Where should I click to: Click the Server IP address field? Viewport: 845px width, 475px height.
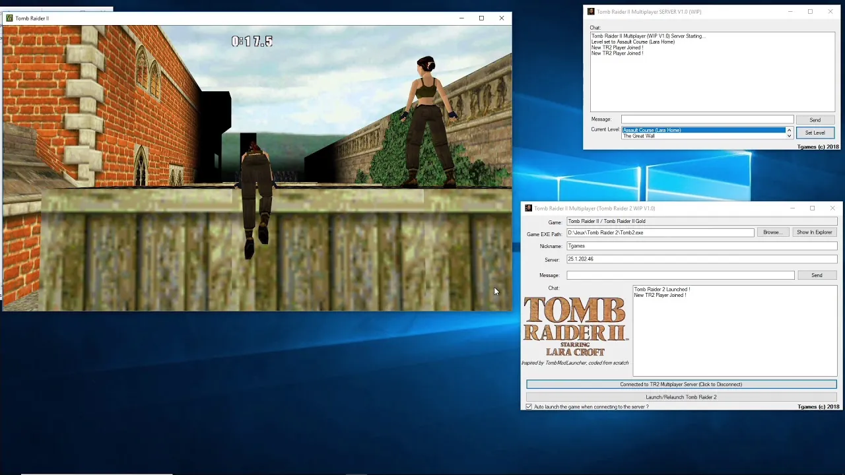pos(702,259)
